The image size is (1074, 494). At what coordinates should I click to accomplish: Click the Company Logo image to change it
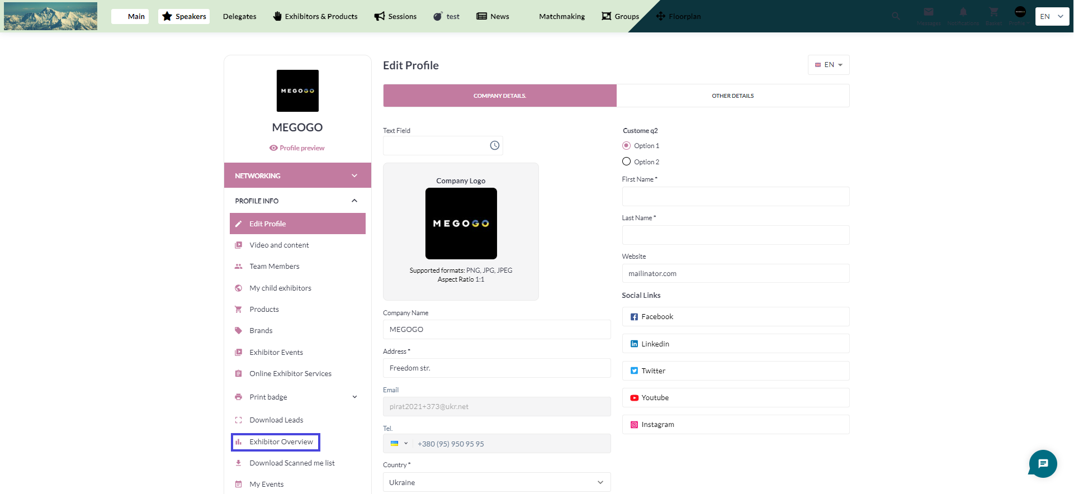pyautogui.click(x=461, y=224)
